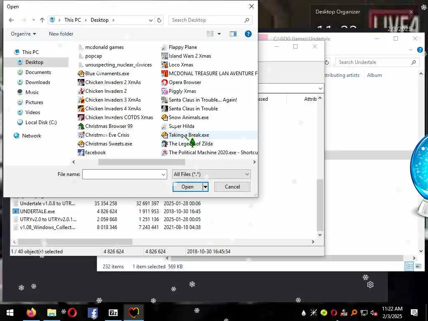Select Videos in navigation pane

click(33, 112)
